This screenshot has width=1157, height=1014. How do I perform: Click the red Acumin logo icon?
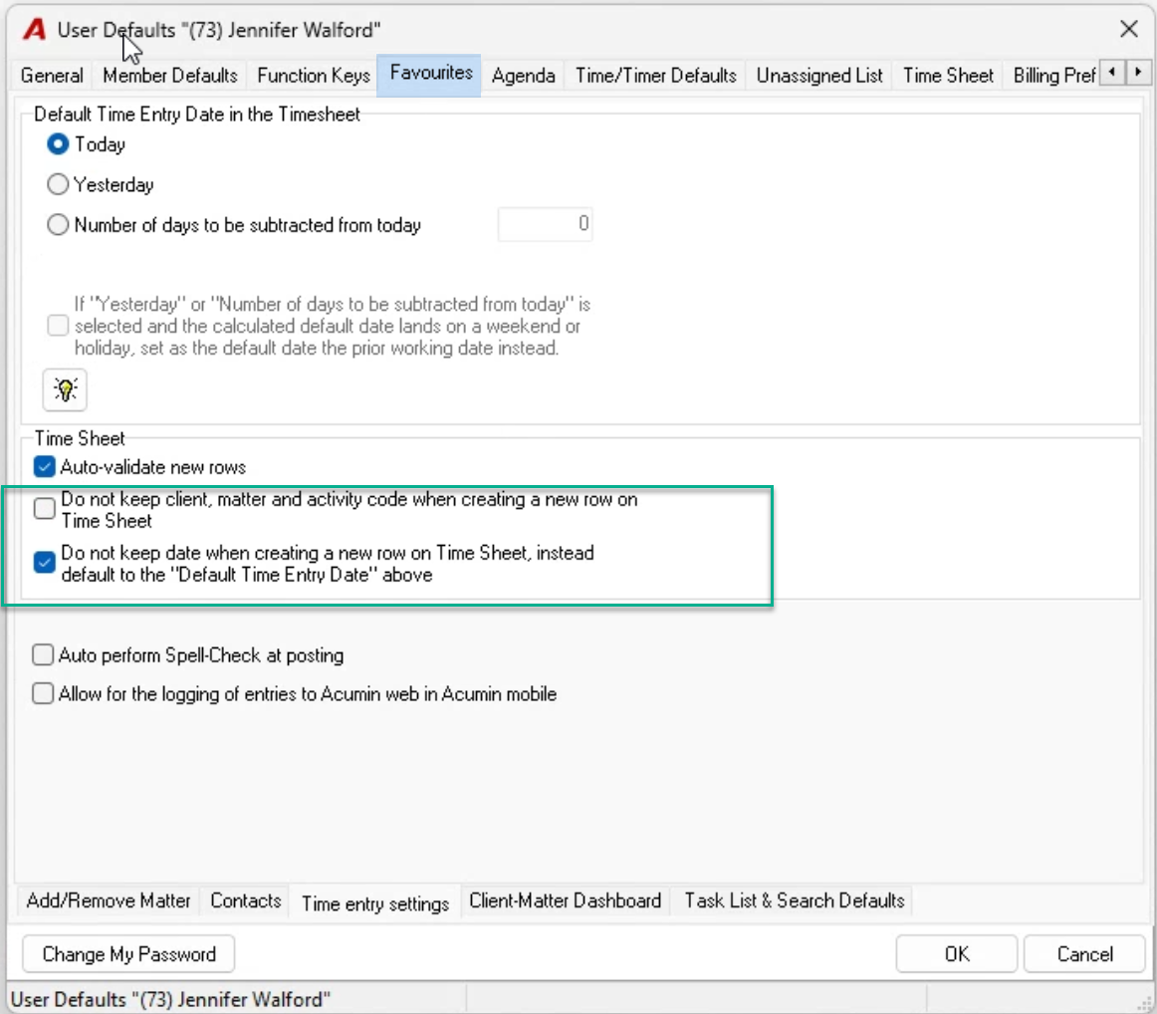(x=34, y=30)
